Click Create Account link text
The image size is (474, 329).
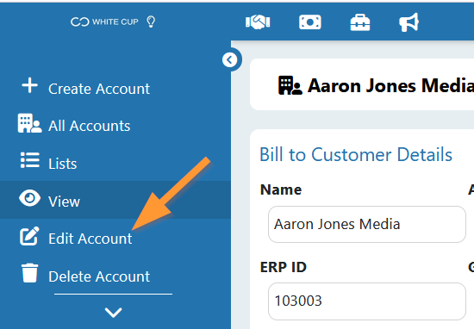[99, 89]
